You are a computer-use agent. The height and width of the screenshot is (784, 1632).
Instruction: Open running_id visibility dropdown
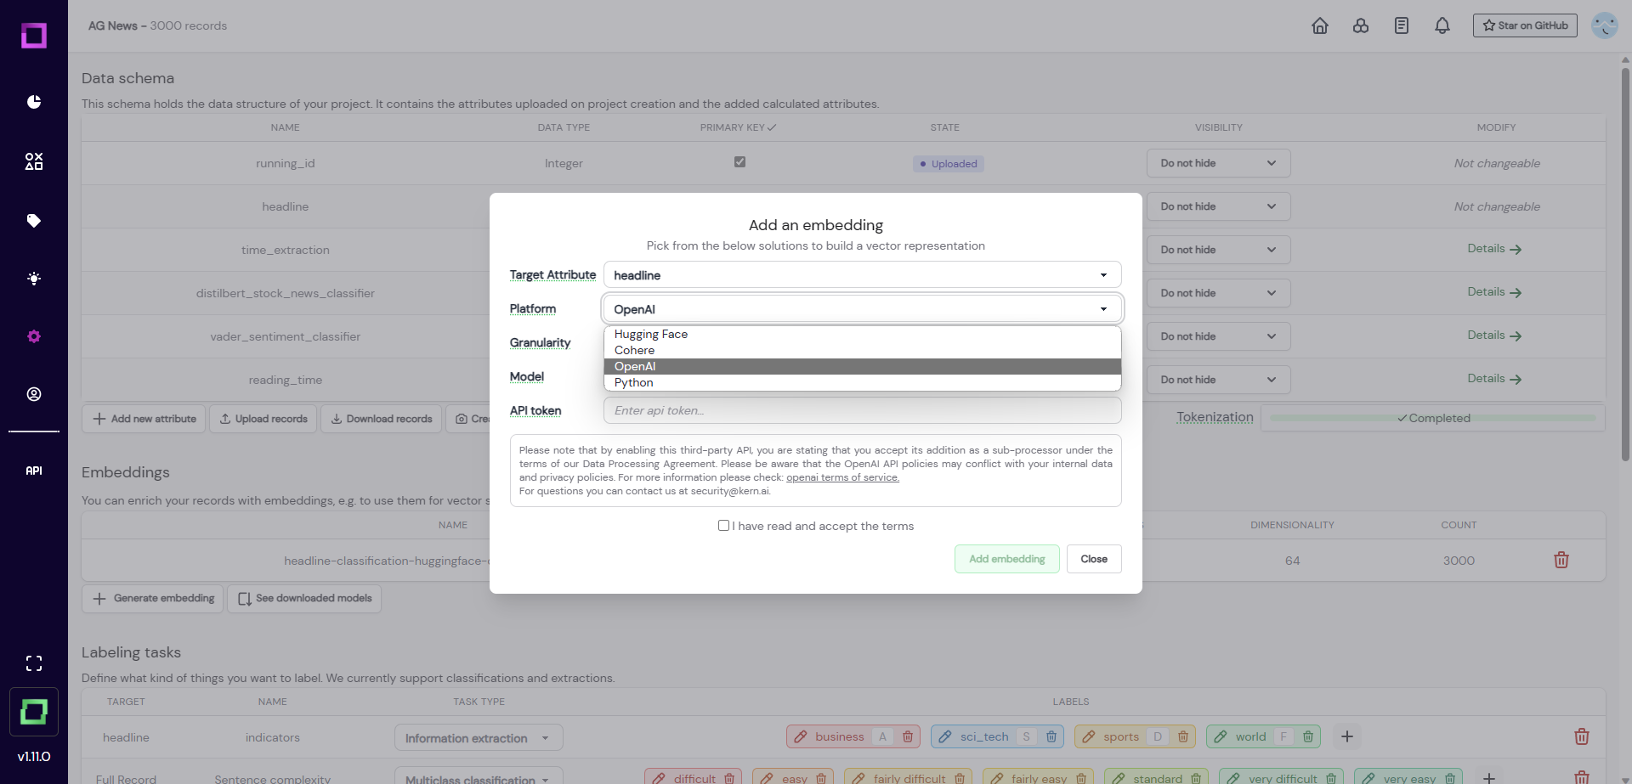pyautogui.click(x=1218, y=163)
